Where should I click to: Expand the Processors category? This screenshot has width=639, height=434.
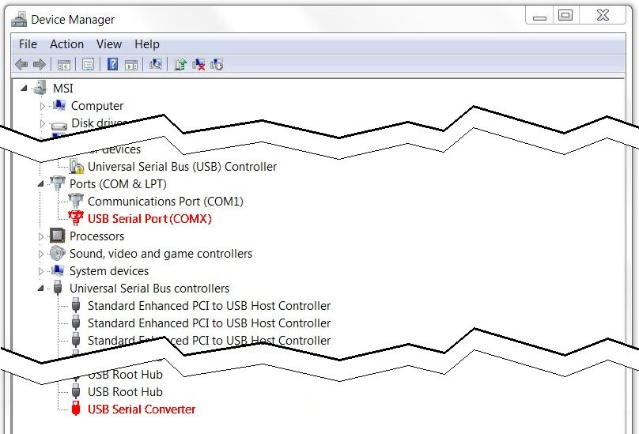[x=42, y=236]
